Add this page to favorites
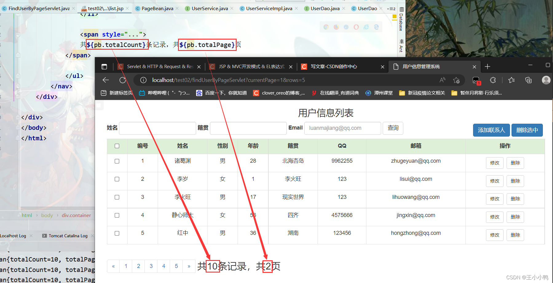The image size is (553, 283). [x=456, y=80]
